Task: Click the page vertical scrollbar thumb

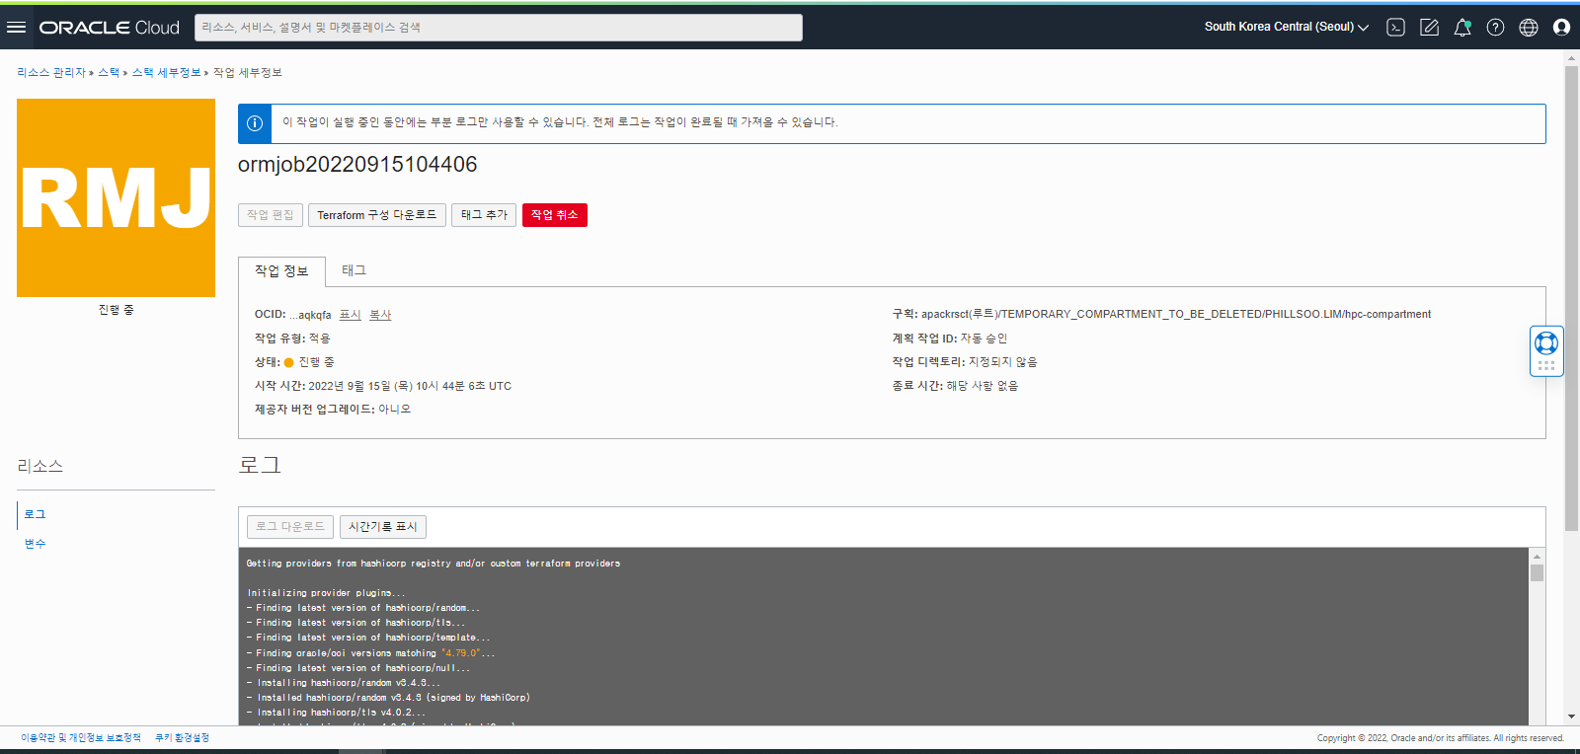Action: 1571,296
